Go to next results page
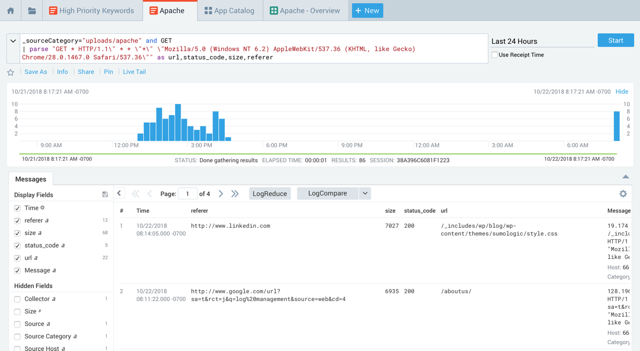 tap(221, 193)
